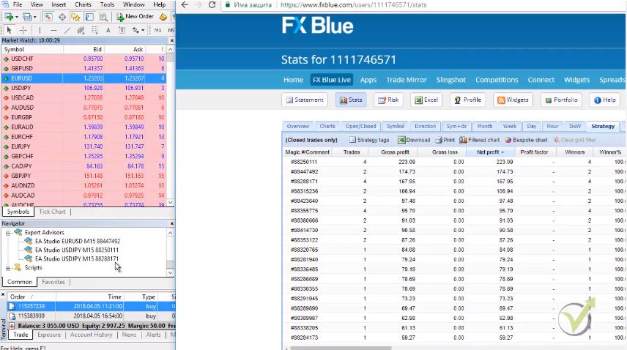Viewport: 627px width, 350px height.
Task: Click the browser Back arrow
Action: point(185,5)
